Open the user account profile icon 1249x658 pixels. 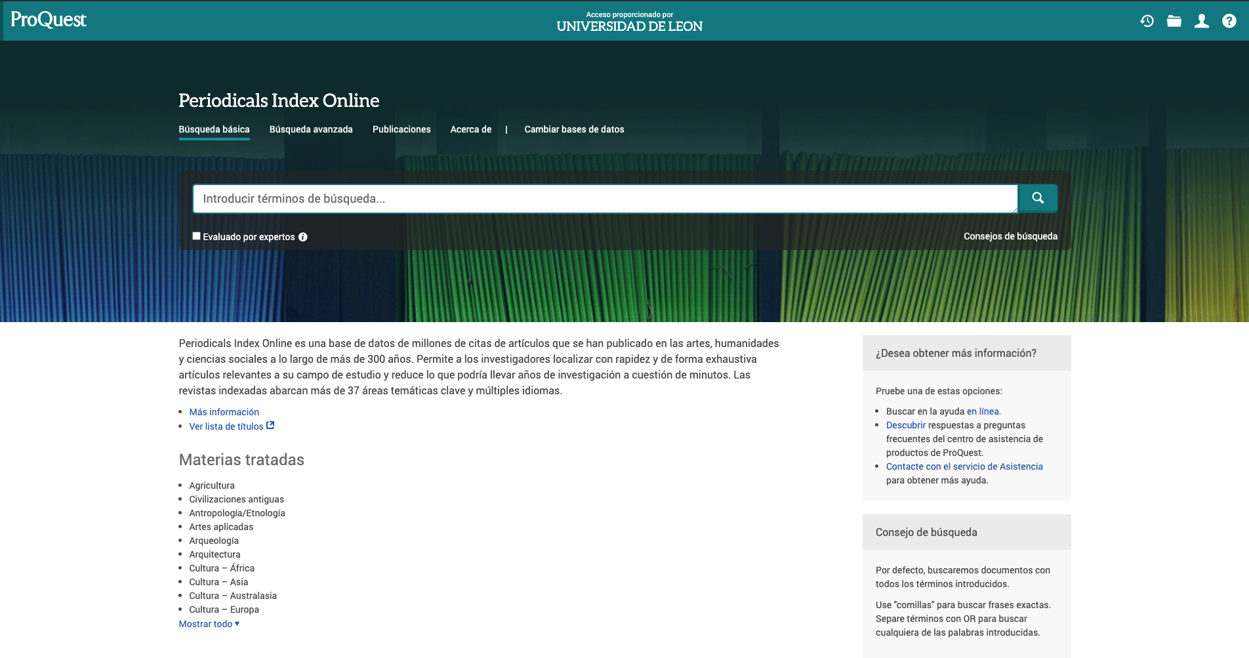pos(1202,21)
